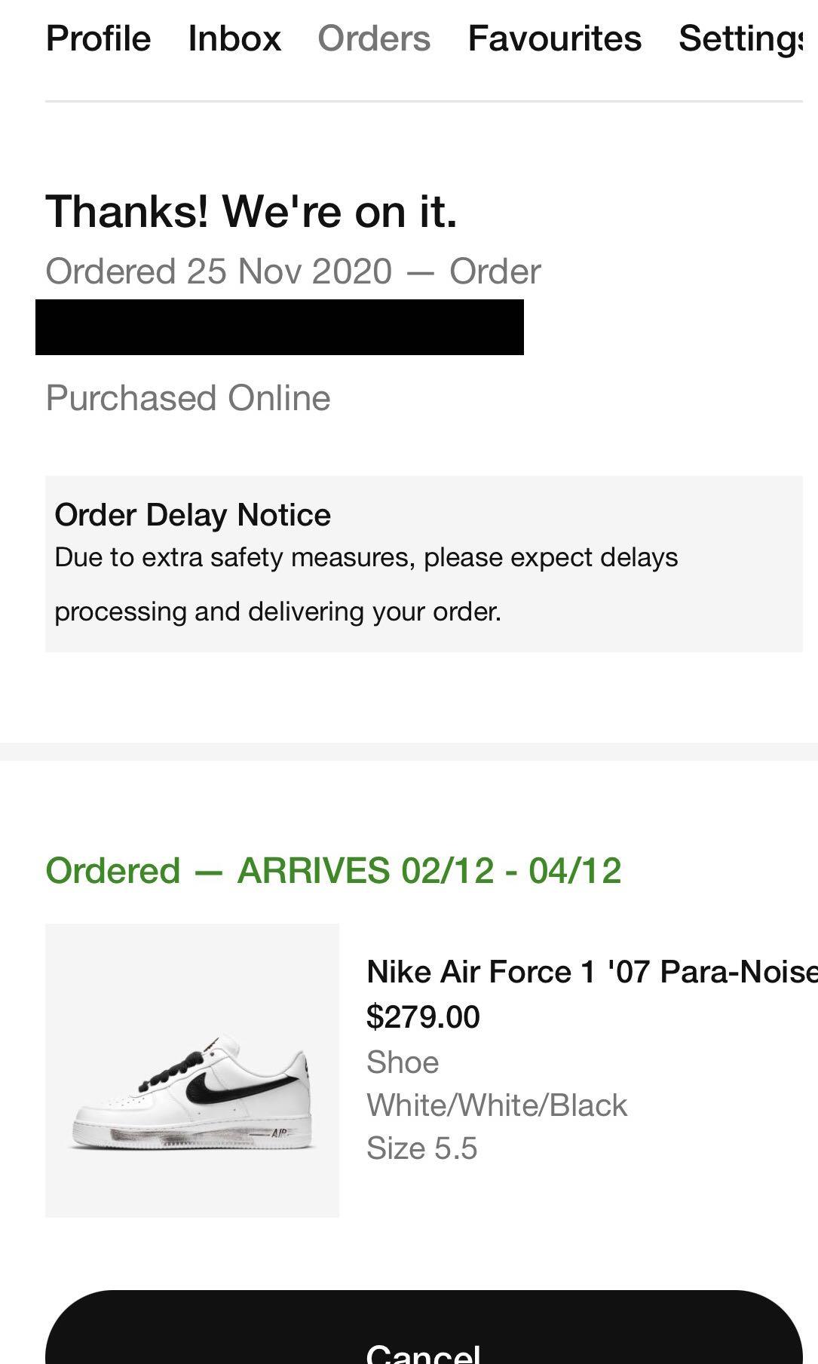Tap the Size 5.5 label

coord(422,1148)
